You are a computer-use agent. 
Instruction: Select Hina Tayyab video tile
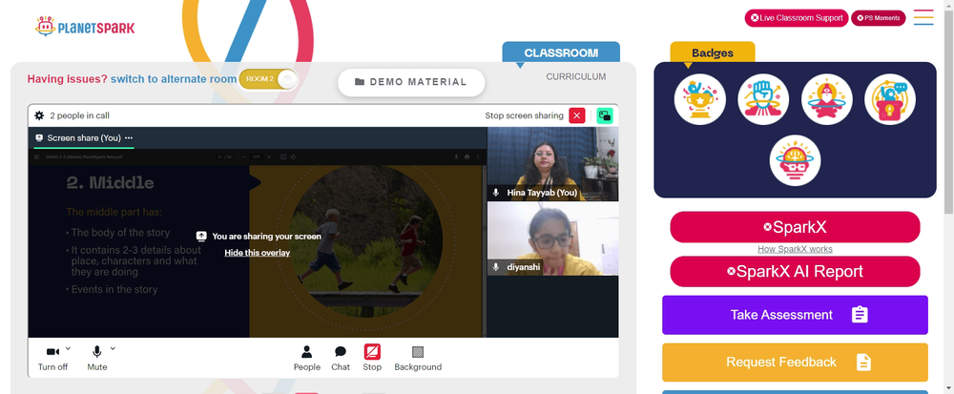552,164
